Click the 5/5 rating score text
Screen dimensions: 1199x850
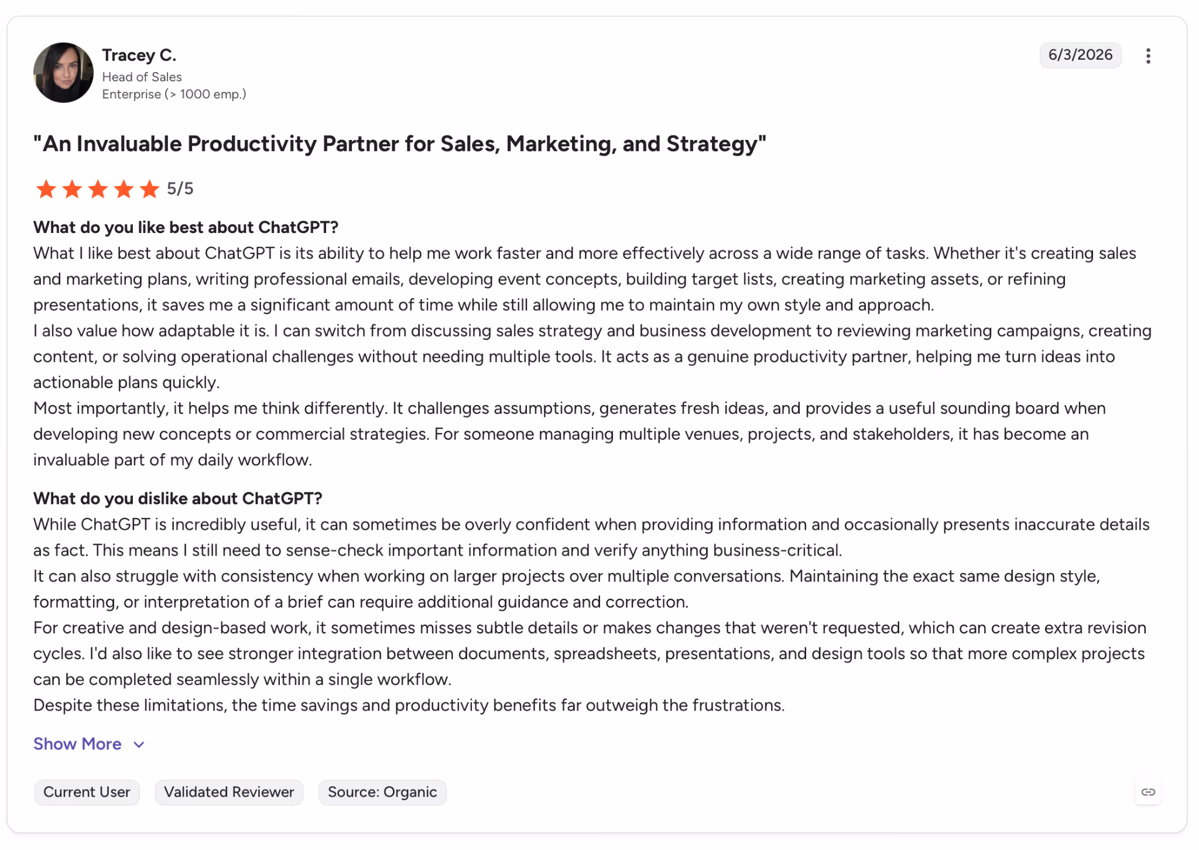tap(180, 188)
